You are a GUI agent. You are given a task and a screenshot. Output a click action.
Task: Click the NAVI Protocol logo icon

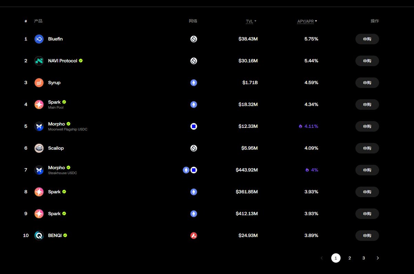pyautogui.click(x=39, y=61)
